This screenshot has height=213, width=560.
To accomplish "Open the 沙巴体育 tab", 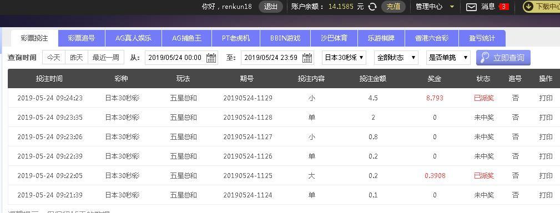I will 334,38.
